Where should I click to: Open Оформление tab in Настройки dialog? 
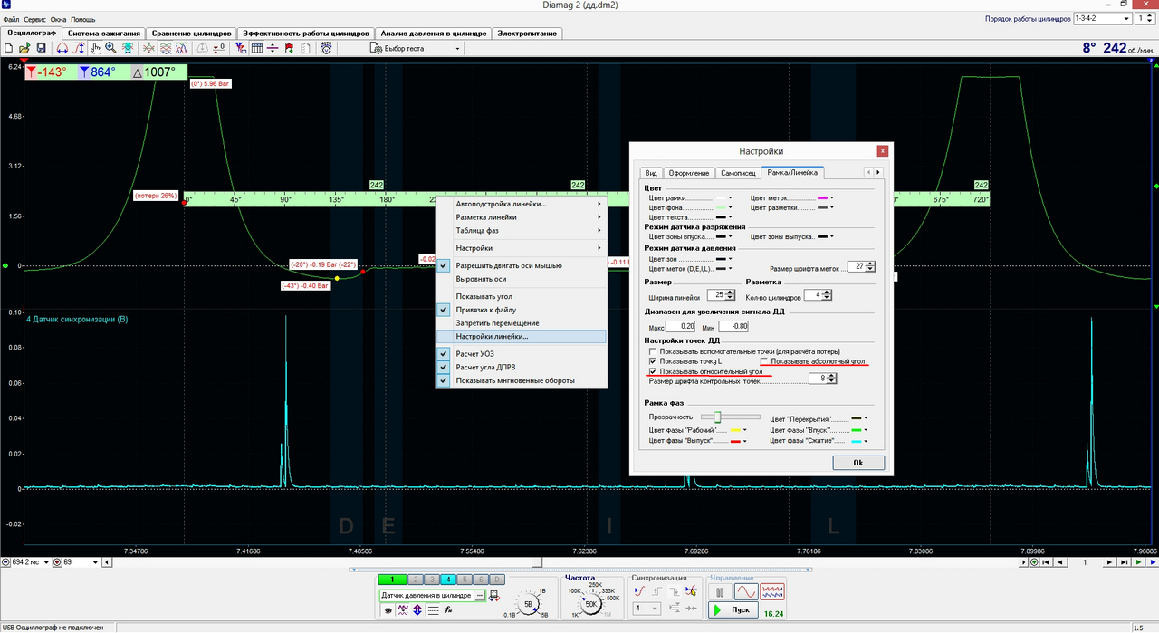(688, 172)
